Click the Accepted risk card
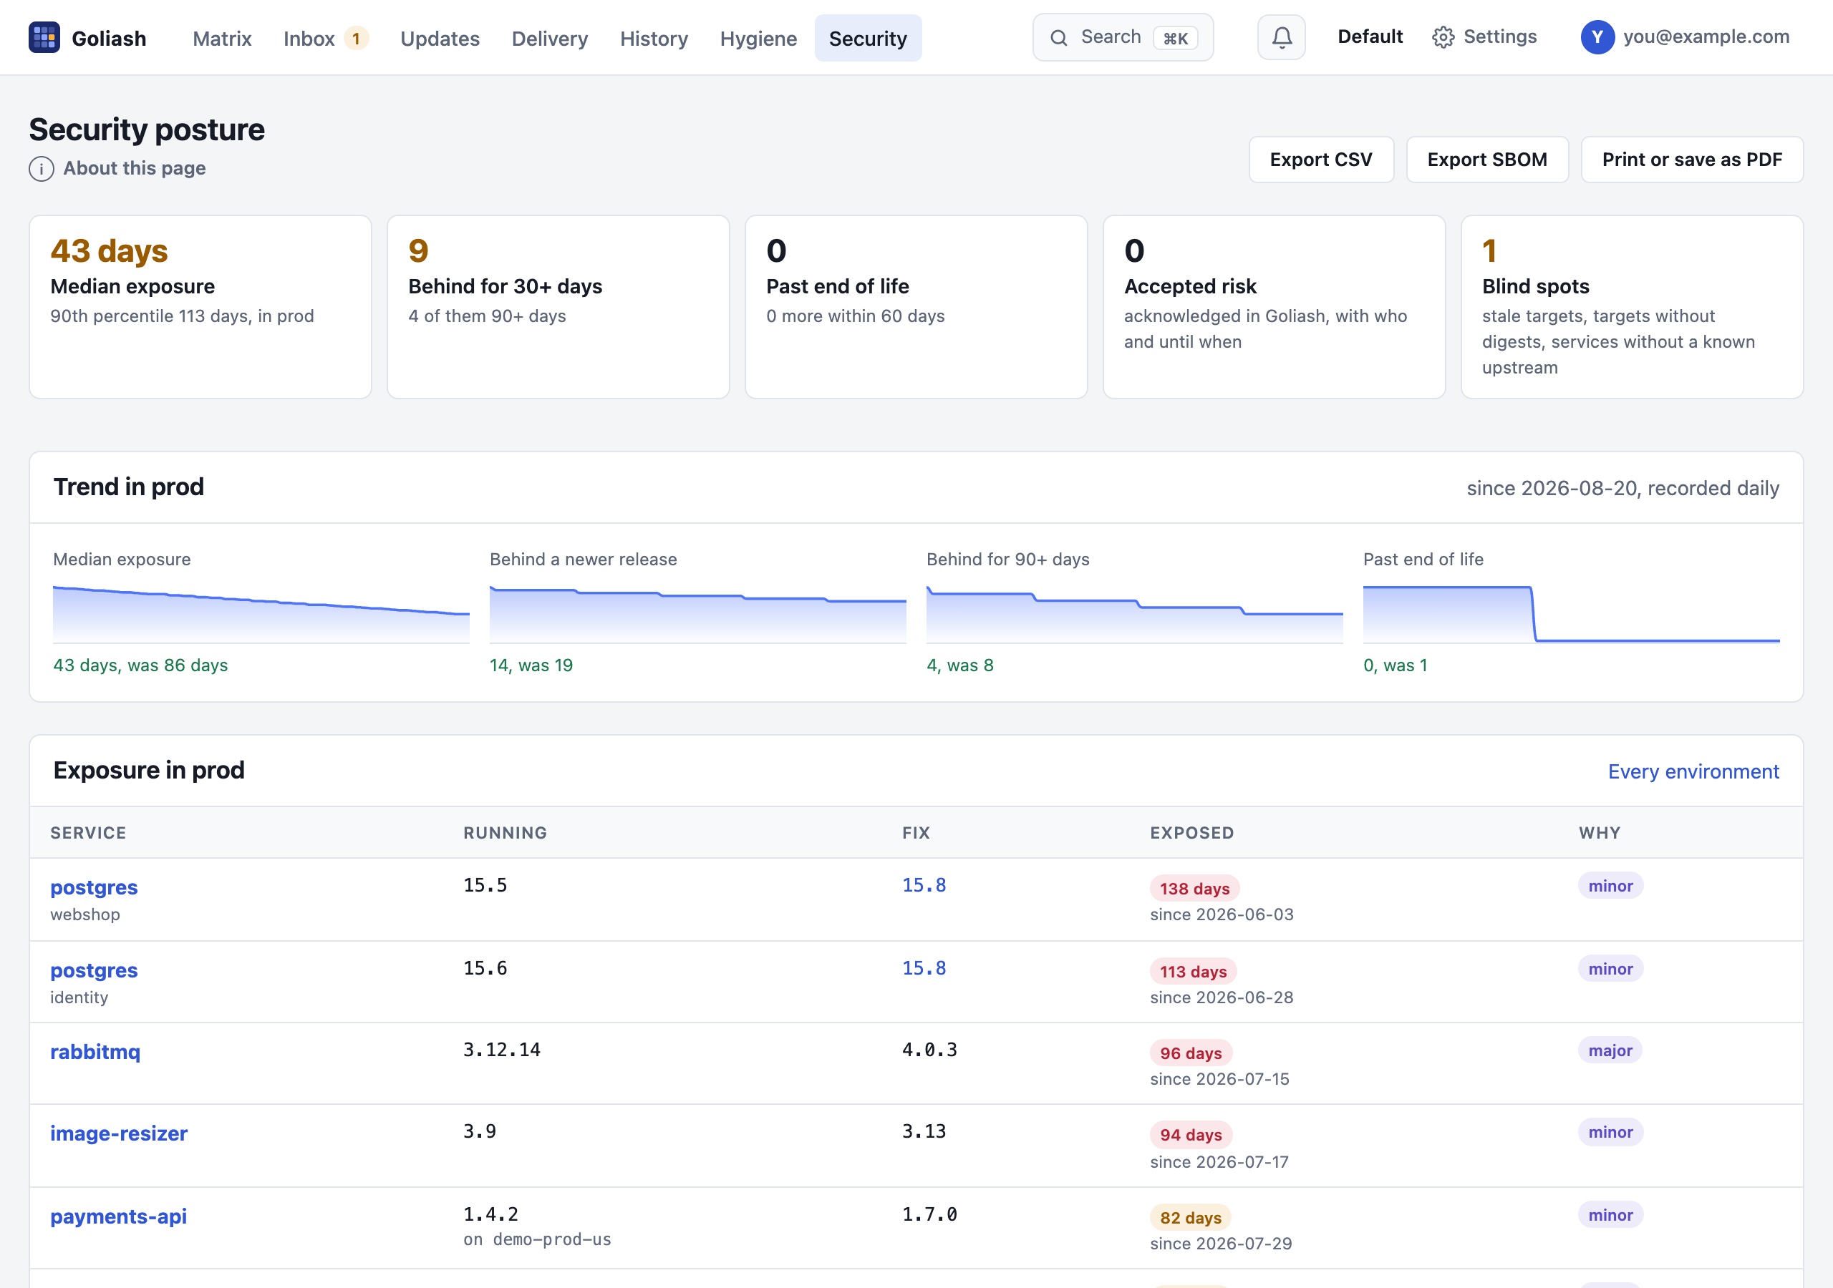The height and width of the screenshot is (1288, 1833). pos(1275,307)
